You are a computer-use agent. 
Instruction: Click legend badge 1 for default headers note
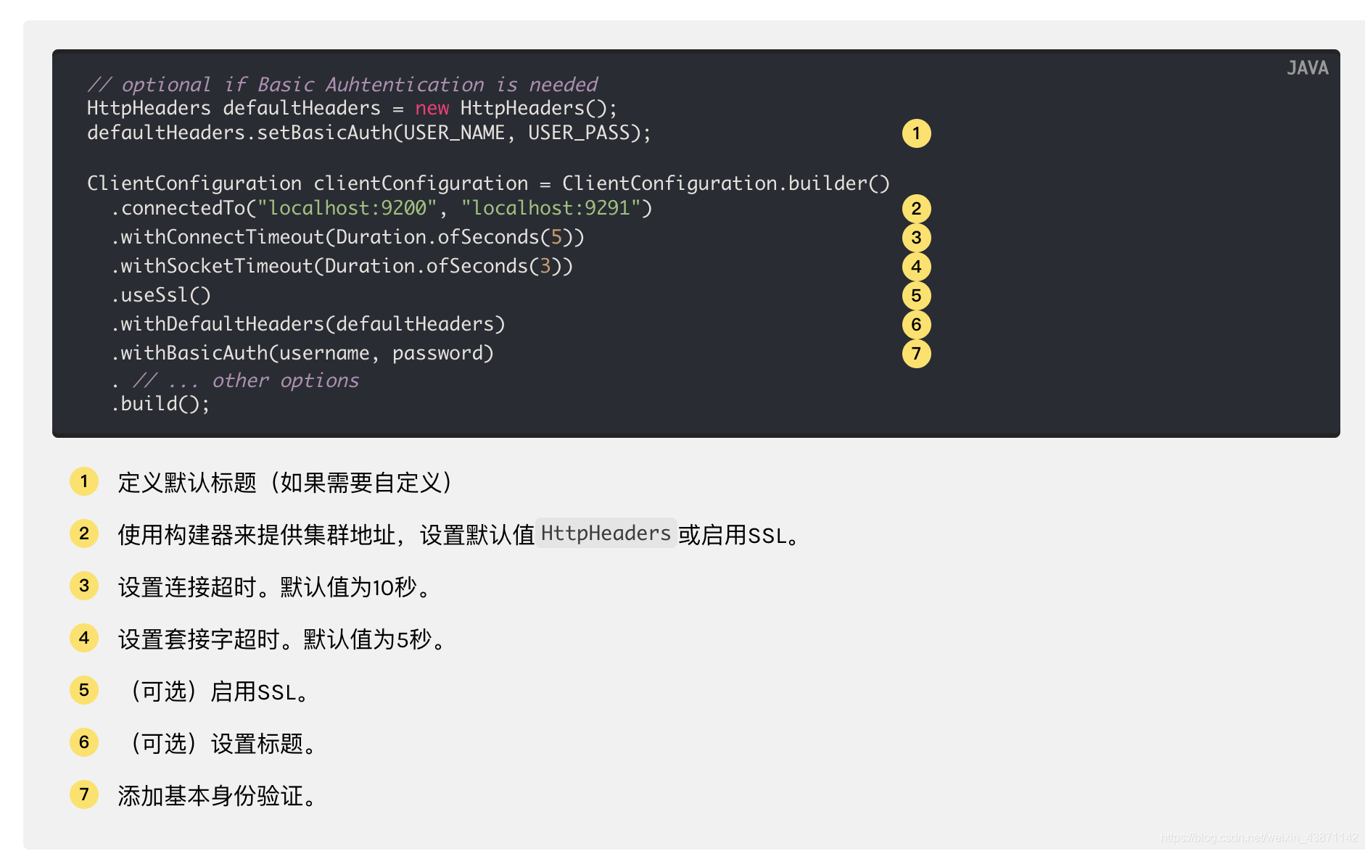(x=84, y=481)
